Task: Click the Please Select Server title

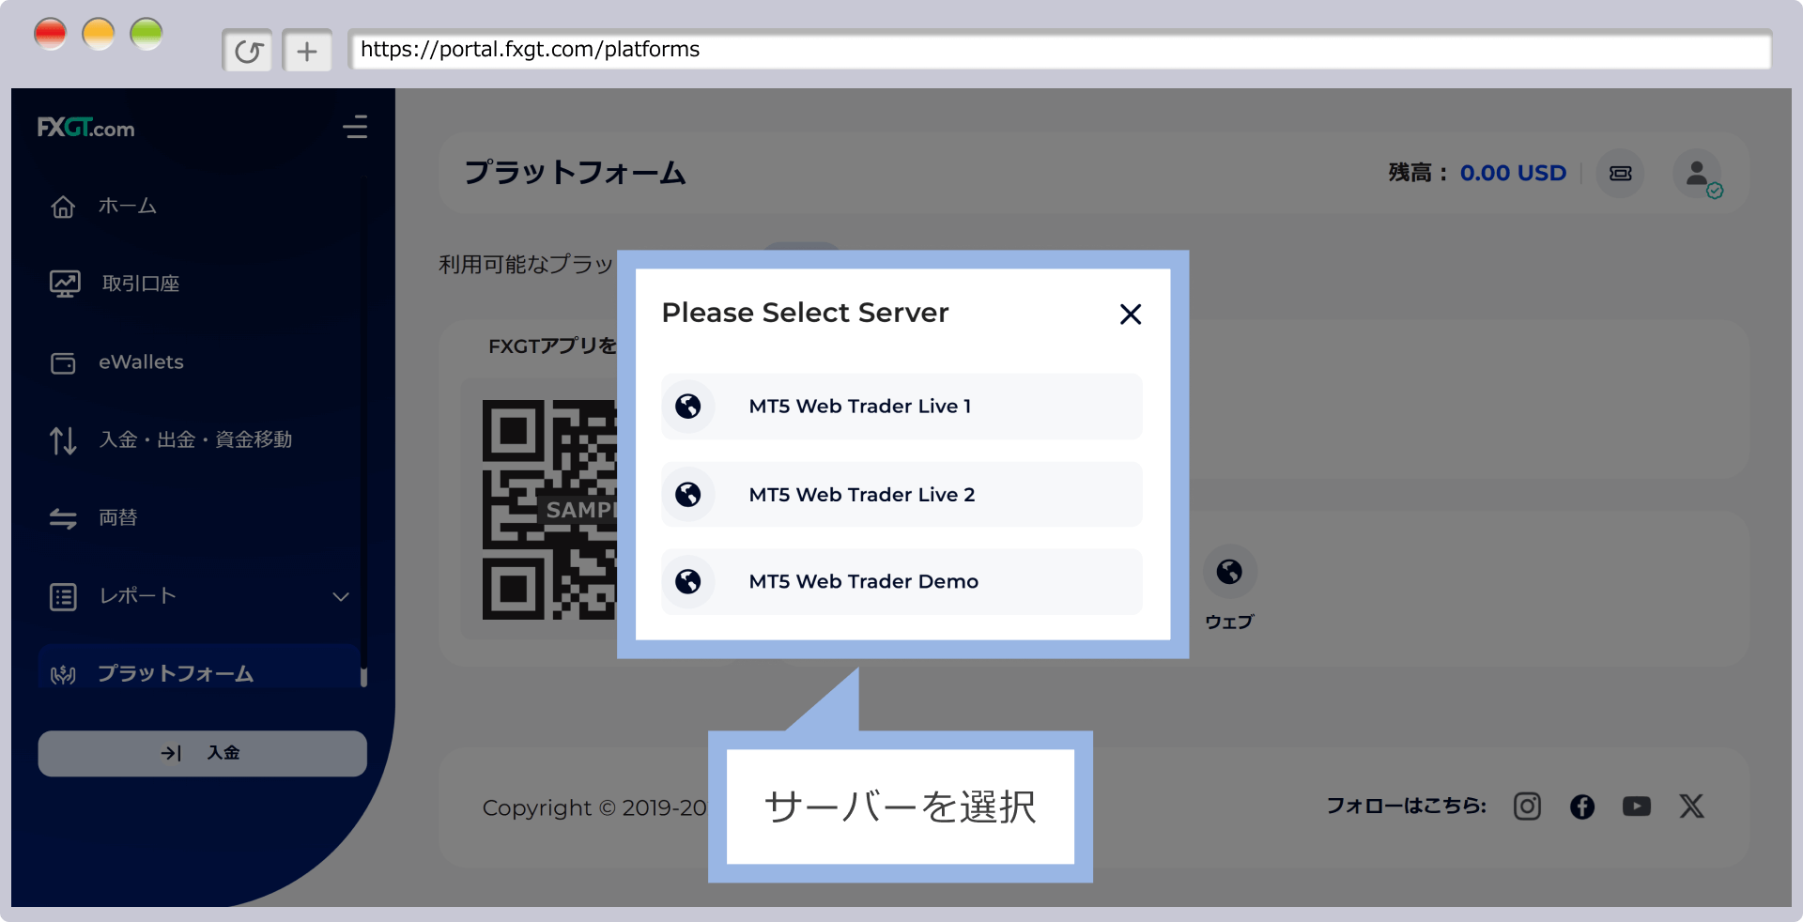Action: pos(805,313)
